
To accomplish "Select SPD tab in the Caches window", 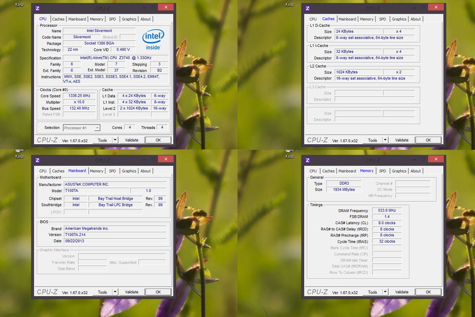I will pyautogui.click(x=383, y=19).
